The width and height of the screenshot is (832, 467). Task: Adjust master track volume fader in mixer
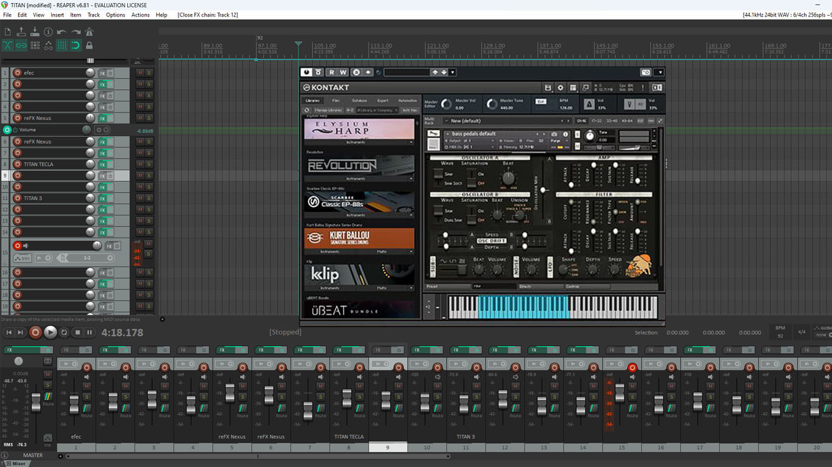tap(36, 403)
